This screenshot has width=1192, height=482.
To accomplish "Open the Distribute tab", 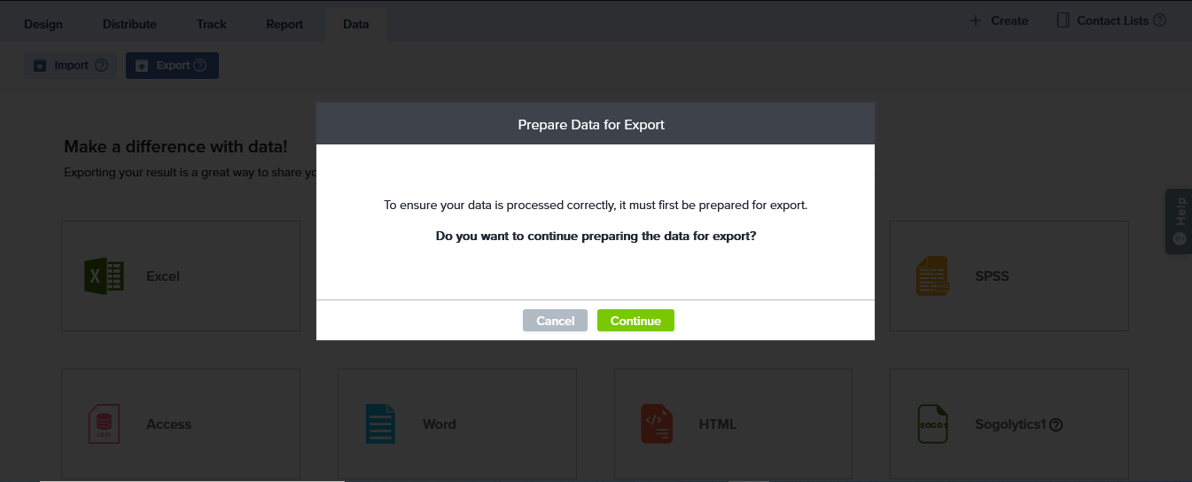I will click(129, 24).
